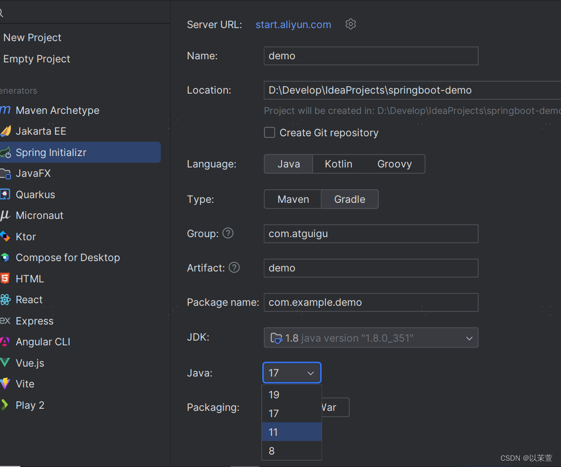Select Java version 11 from the list

[x=291, y=432]
